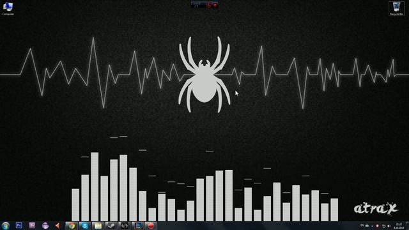Open the taskbar clock and date
The image size is (409, 230).
tap(399, 226)
